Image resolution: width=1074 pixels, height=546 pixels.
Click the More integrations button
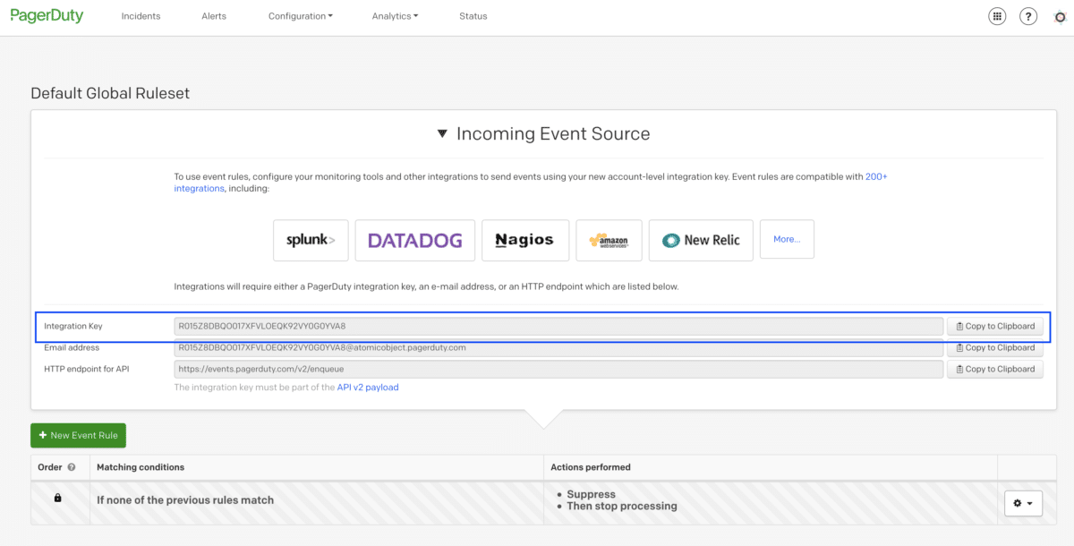tap(787, 239)
